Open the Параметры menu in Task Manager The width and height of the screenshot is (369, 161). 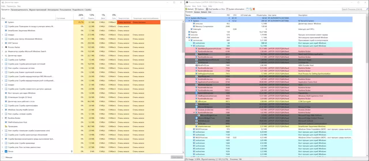[11, 6]
